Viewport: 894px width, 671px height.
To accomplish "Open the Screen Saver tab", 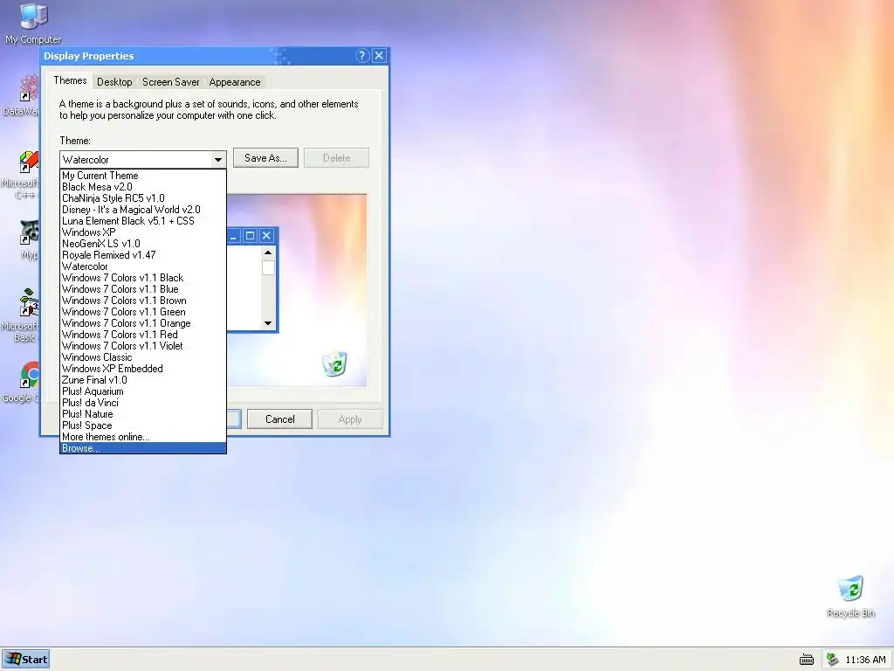I will point(171,82).
